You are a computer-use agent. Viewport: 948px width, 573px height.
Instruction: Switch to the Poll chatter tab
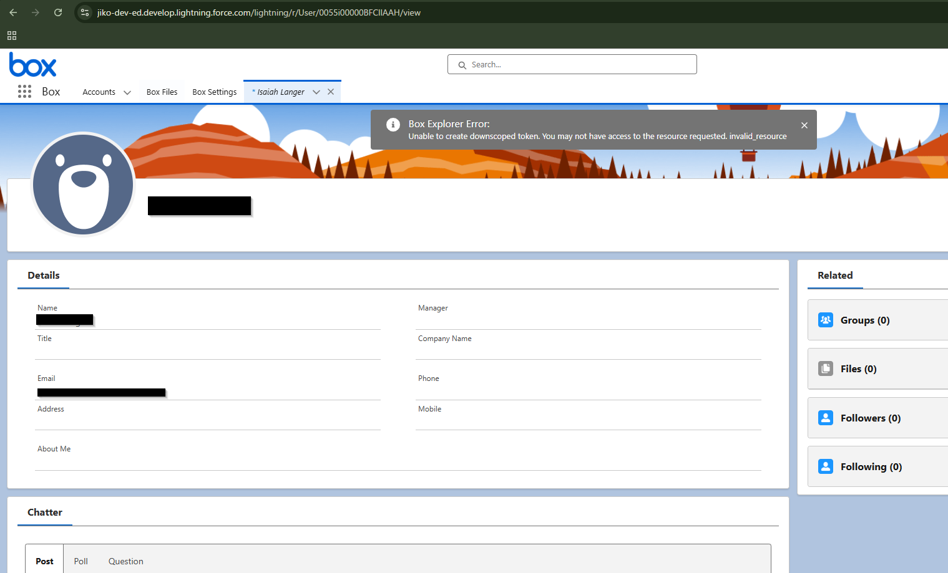[81, 561]
